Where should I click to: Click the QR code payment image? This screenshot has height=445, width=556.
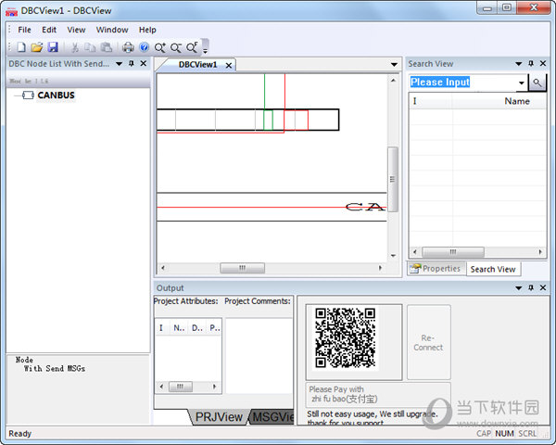(x=345, y=337)
